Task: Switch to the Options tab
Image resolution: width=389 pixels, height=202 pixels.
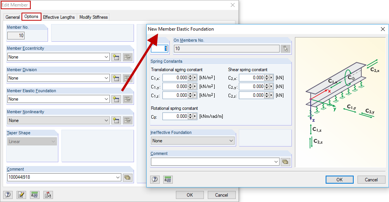Action: click(x=31, y=16)
